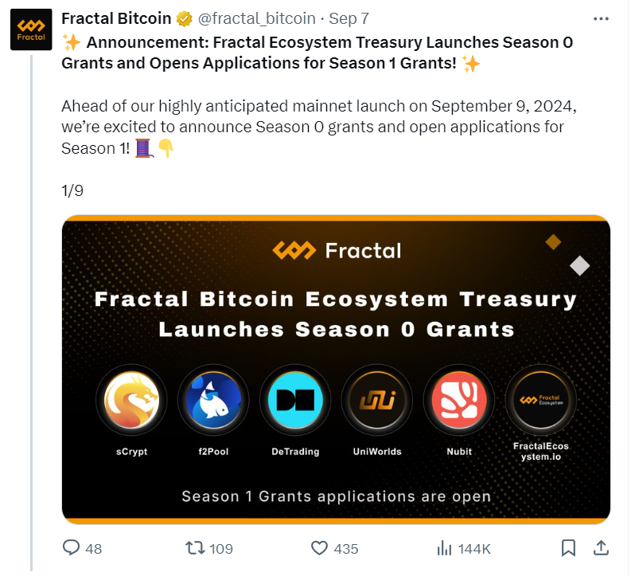Like the post with heart icon
631x576 pixels.
[319, 548]
